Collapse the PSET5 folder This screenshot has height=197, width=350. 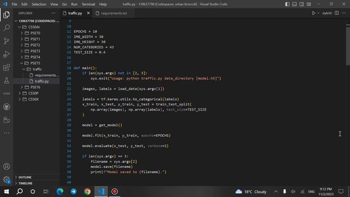coord(37,63)
